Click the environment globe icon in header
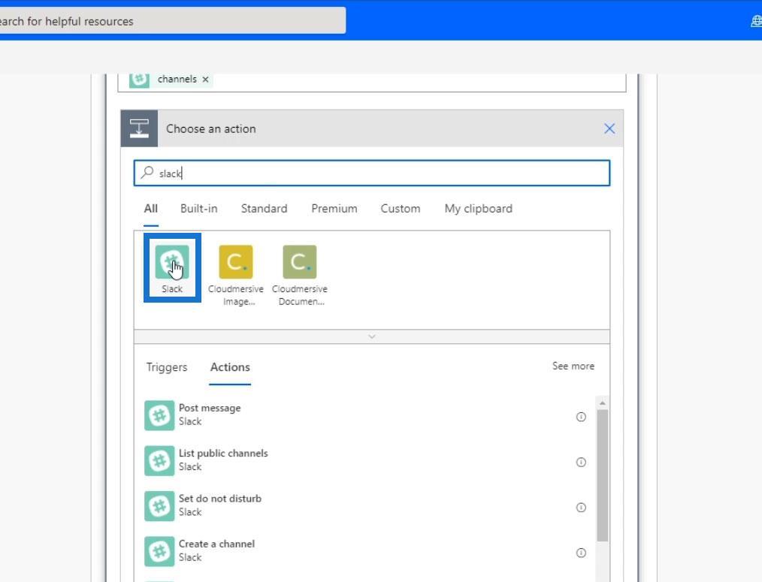The height and width of the screenshot is (582, 762). (757, 21)
